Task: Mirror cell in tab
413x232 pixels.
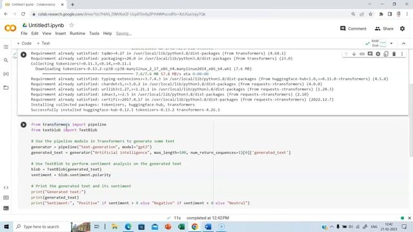Action: pyautogui.click(x=386, y=54)
